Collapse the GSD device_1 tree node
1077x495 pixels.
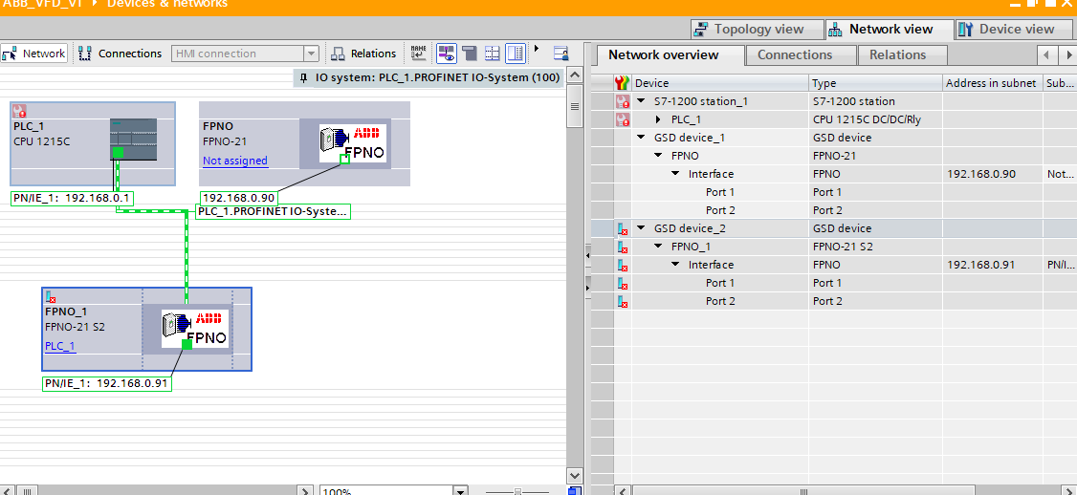[x=642, y=138]
